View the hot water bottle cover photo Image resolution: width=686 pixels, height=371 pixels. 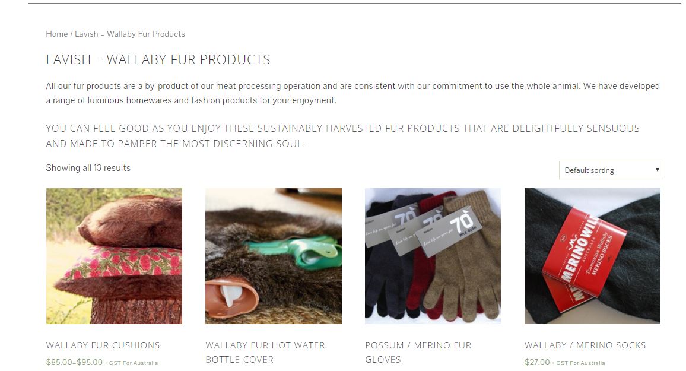(274, 256)
